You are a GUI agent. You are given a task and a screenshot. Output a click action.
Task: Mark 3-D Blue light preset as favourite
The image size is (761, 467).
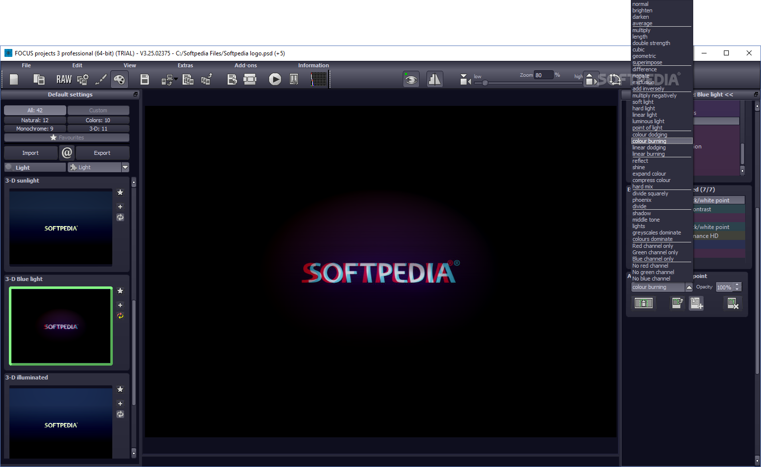(x=120, y=291)
